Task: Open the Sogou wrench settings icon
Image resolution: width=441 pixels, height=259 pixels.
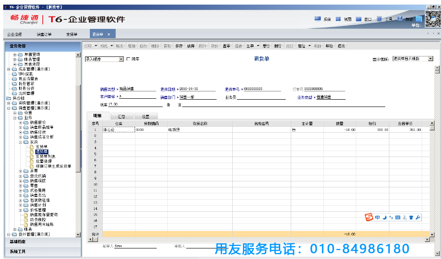Action: (417, 217)
